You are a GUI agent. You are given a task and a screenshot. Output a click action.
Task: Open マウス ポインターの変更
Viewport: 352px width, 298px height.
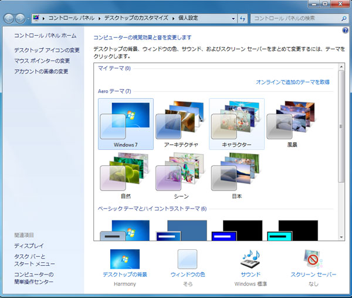[x=42, y=61]
